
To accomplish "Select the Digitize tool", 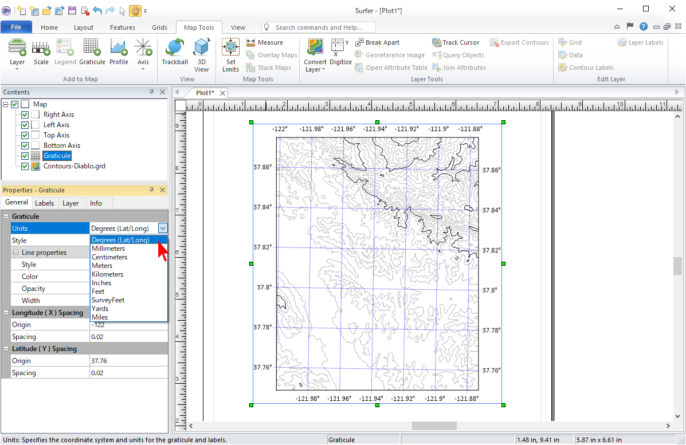I will point(340,52).
